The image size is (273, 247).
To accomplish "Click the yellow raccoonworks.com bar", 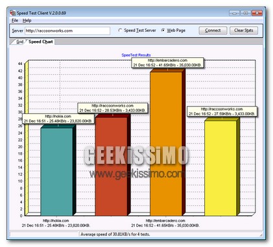I will [220, 168].
